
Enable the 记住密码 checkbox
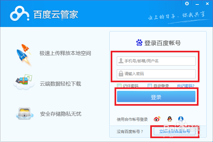[119, 86]
